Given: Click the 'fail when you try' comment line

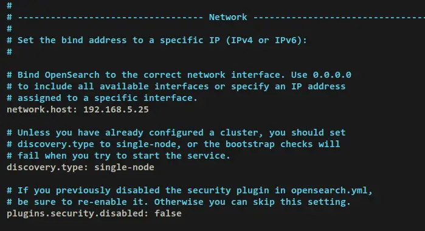Looking at the screenshot, I should [119, 156].
